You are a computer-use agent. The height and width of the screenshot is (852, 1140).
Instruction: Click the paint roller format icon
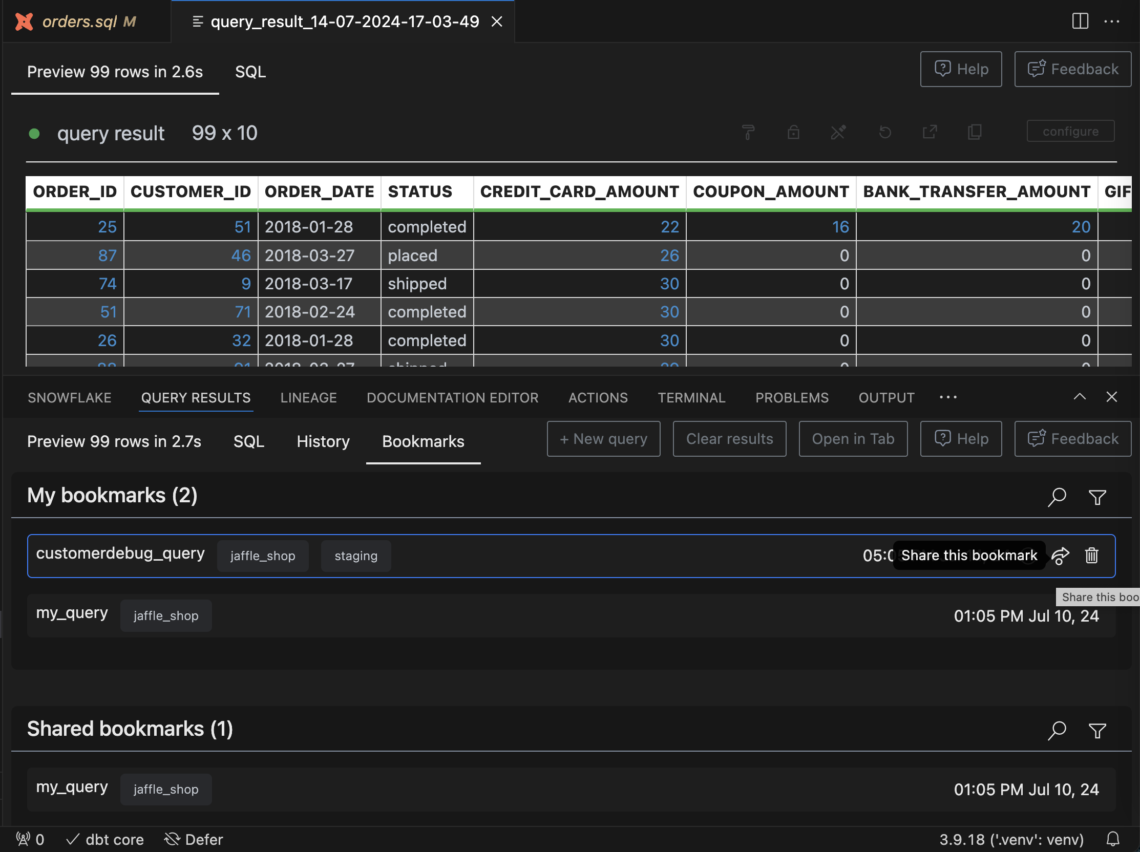pos(748,133)
